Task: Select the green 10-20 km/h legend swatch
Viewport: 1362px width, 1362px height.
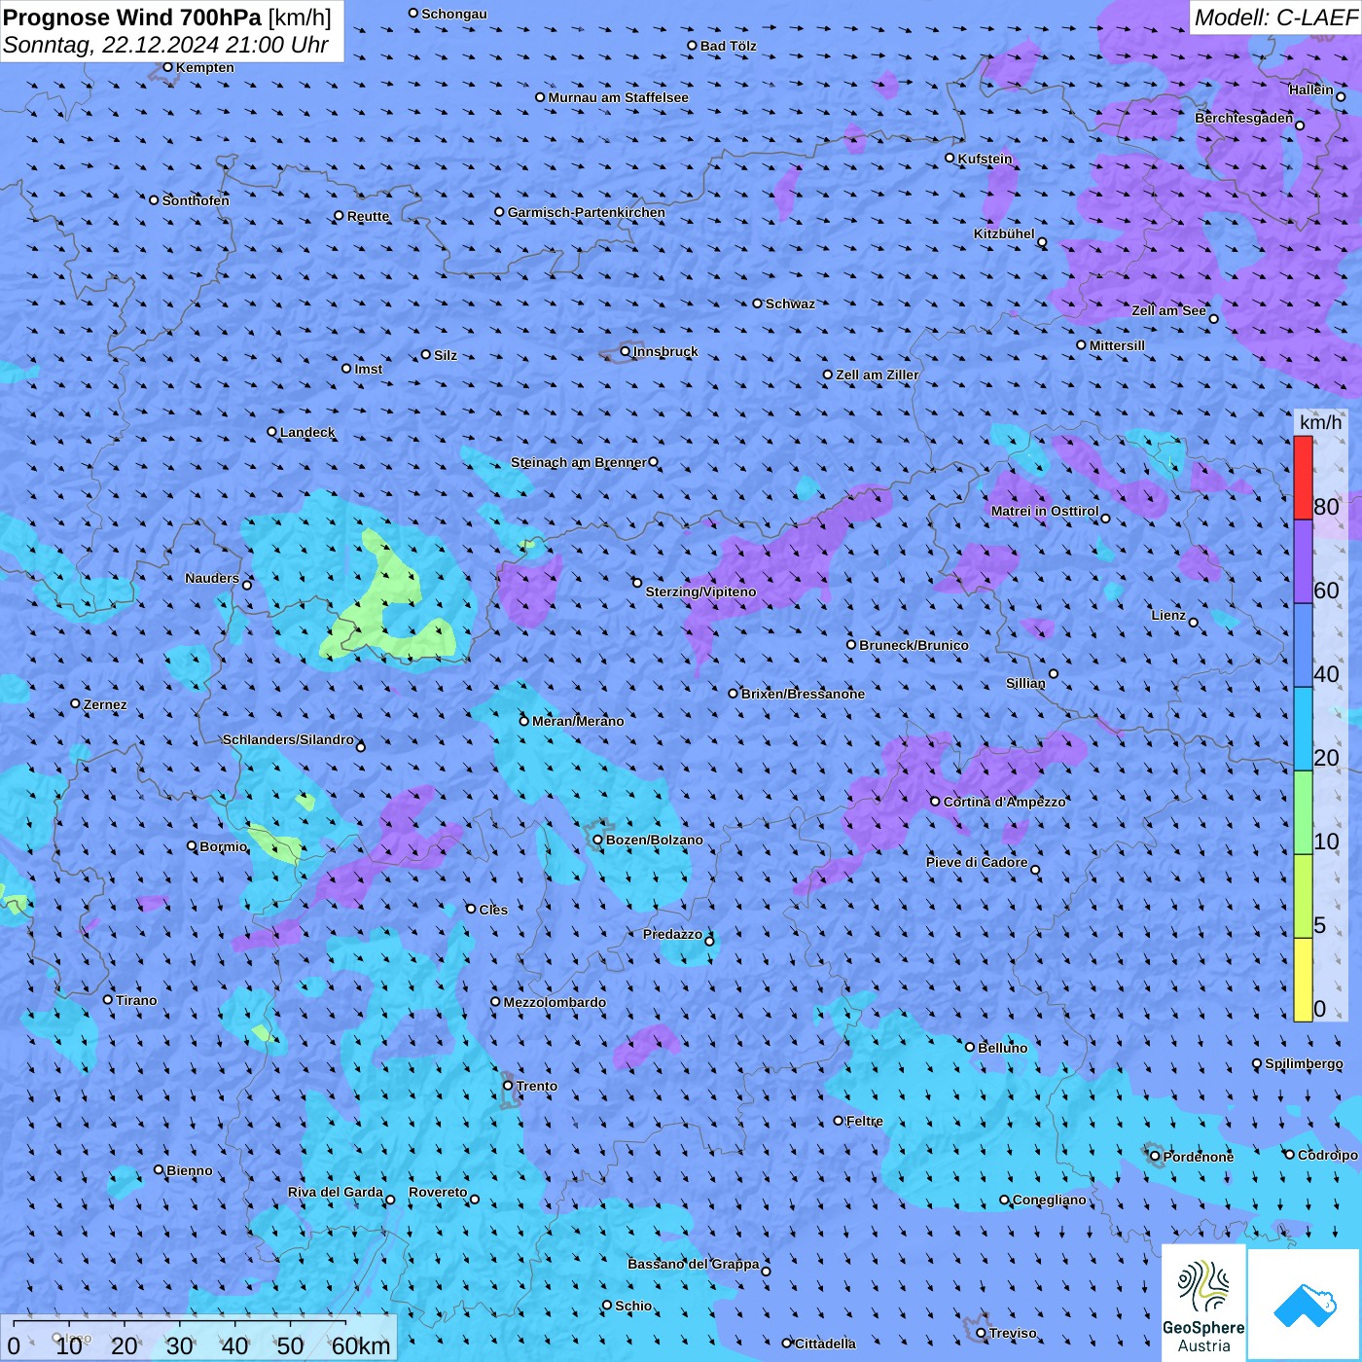Action: [x=1303, y=813]
